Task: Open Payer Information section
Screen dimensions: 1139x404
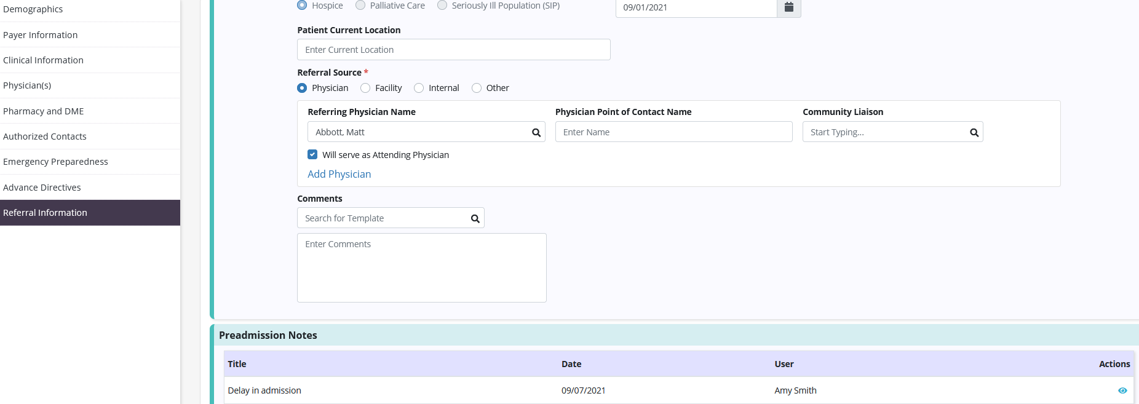Action: click(x=41, y=35)
